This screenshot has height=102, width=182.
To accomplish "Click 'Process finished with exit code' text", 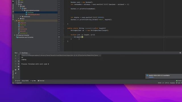I will click(x=35, y=64).
